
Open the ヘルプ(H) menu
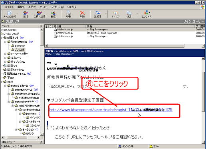point(71,7)
